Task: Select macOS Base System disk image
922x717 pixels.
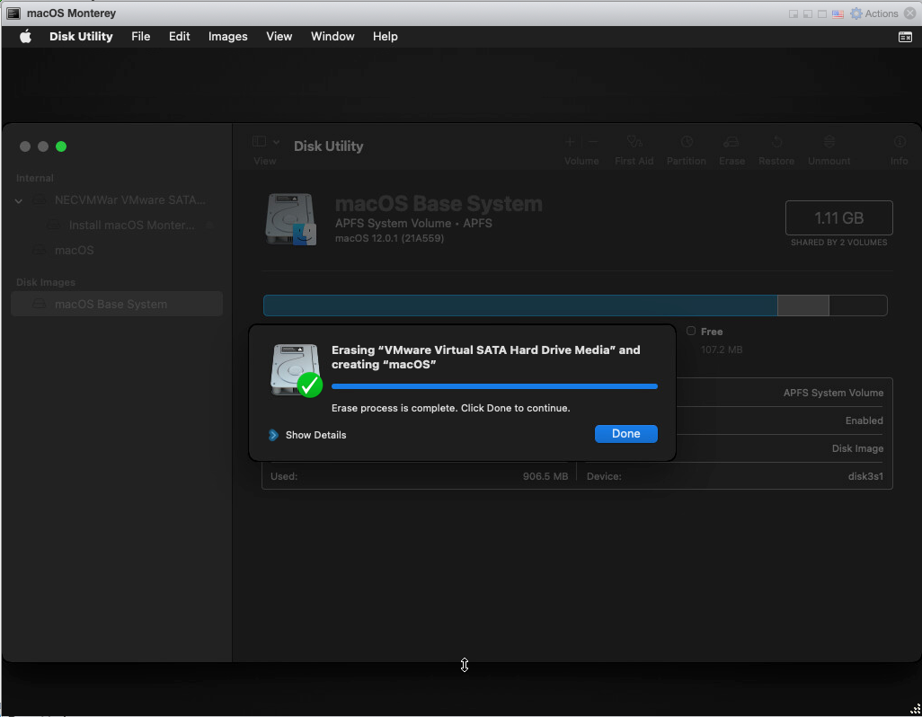Action: [x=111, y=305]
